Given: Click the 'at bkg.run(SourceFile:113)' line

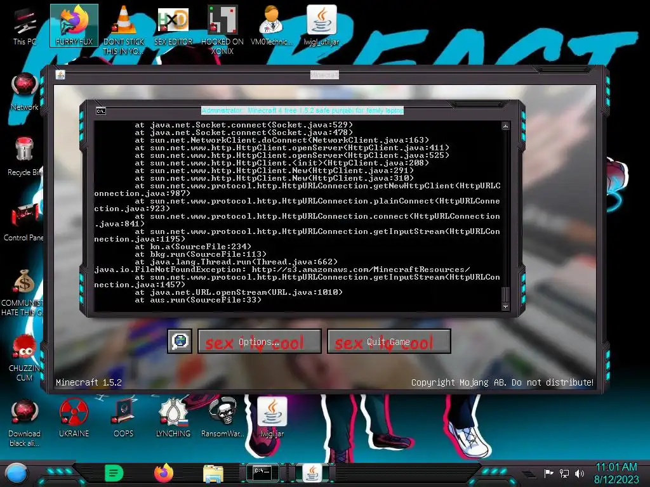Looking at the screenshot, I should [201, 254].
